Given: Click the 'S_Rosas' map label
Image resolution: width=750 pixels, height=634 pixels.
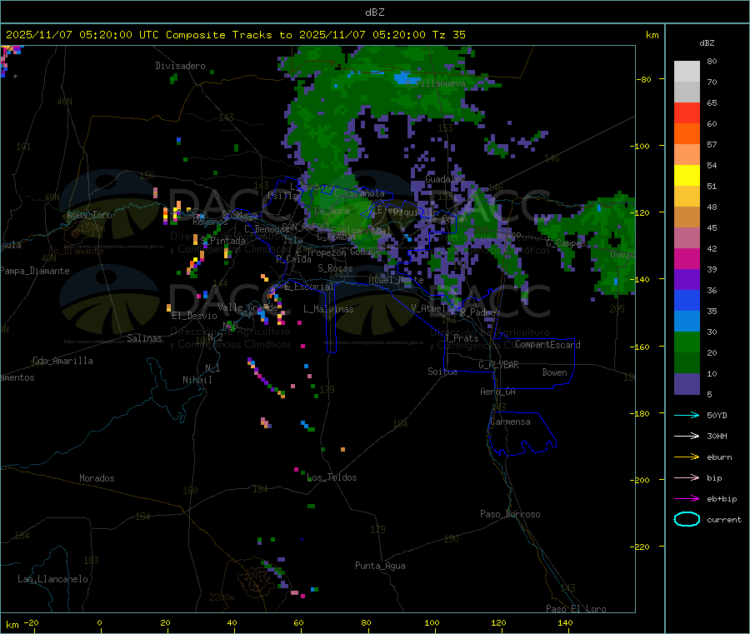Looking at the screenshot, I should pos(335,268).
